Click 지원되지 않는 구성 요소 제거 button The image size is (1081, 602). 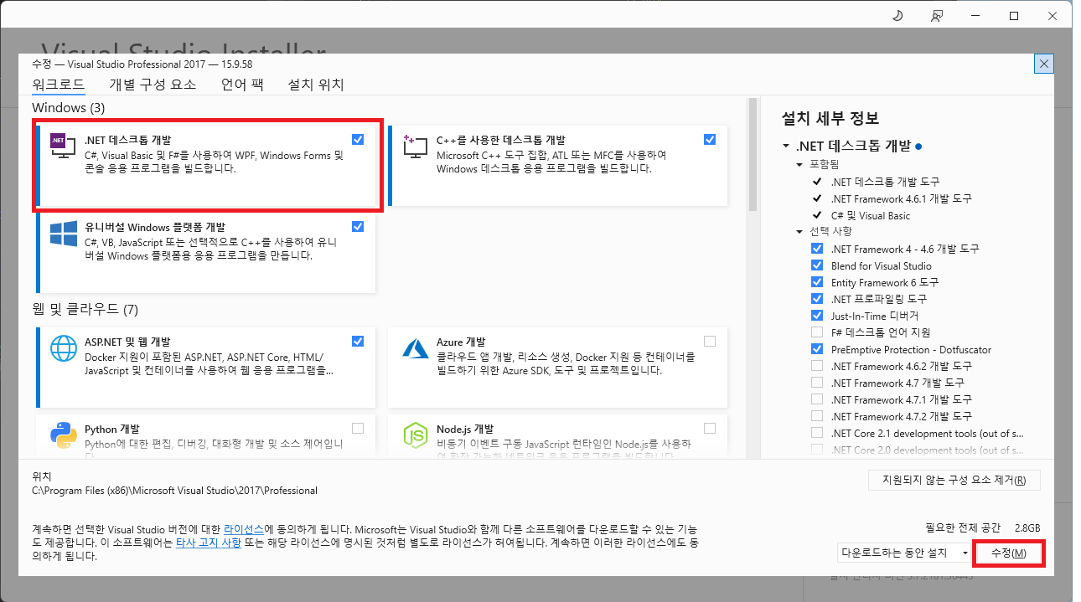954,481
